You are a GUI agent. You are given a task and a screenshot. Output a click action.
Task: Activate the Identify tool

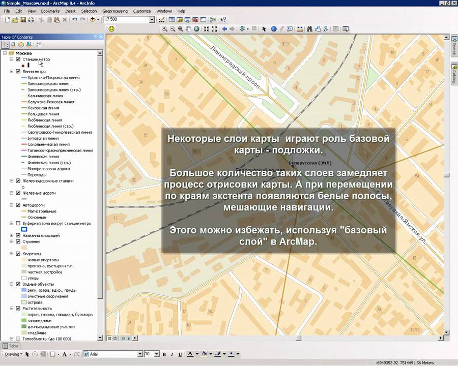274,29
